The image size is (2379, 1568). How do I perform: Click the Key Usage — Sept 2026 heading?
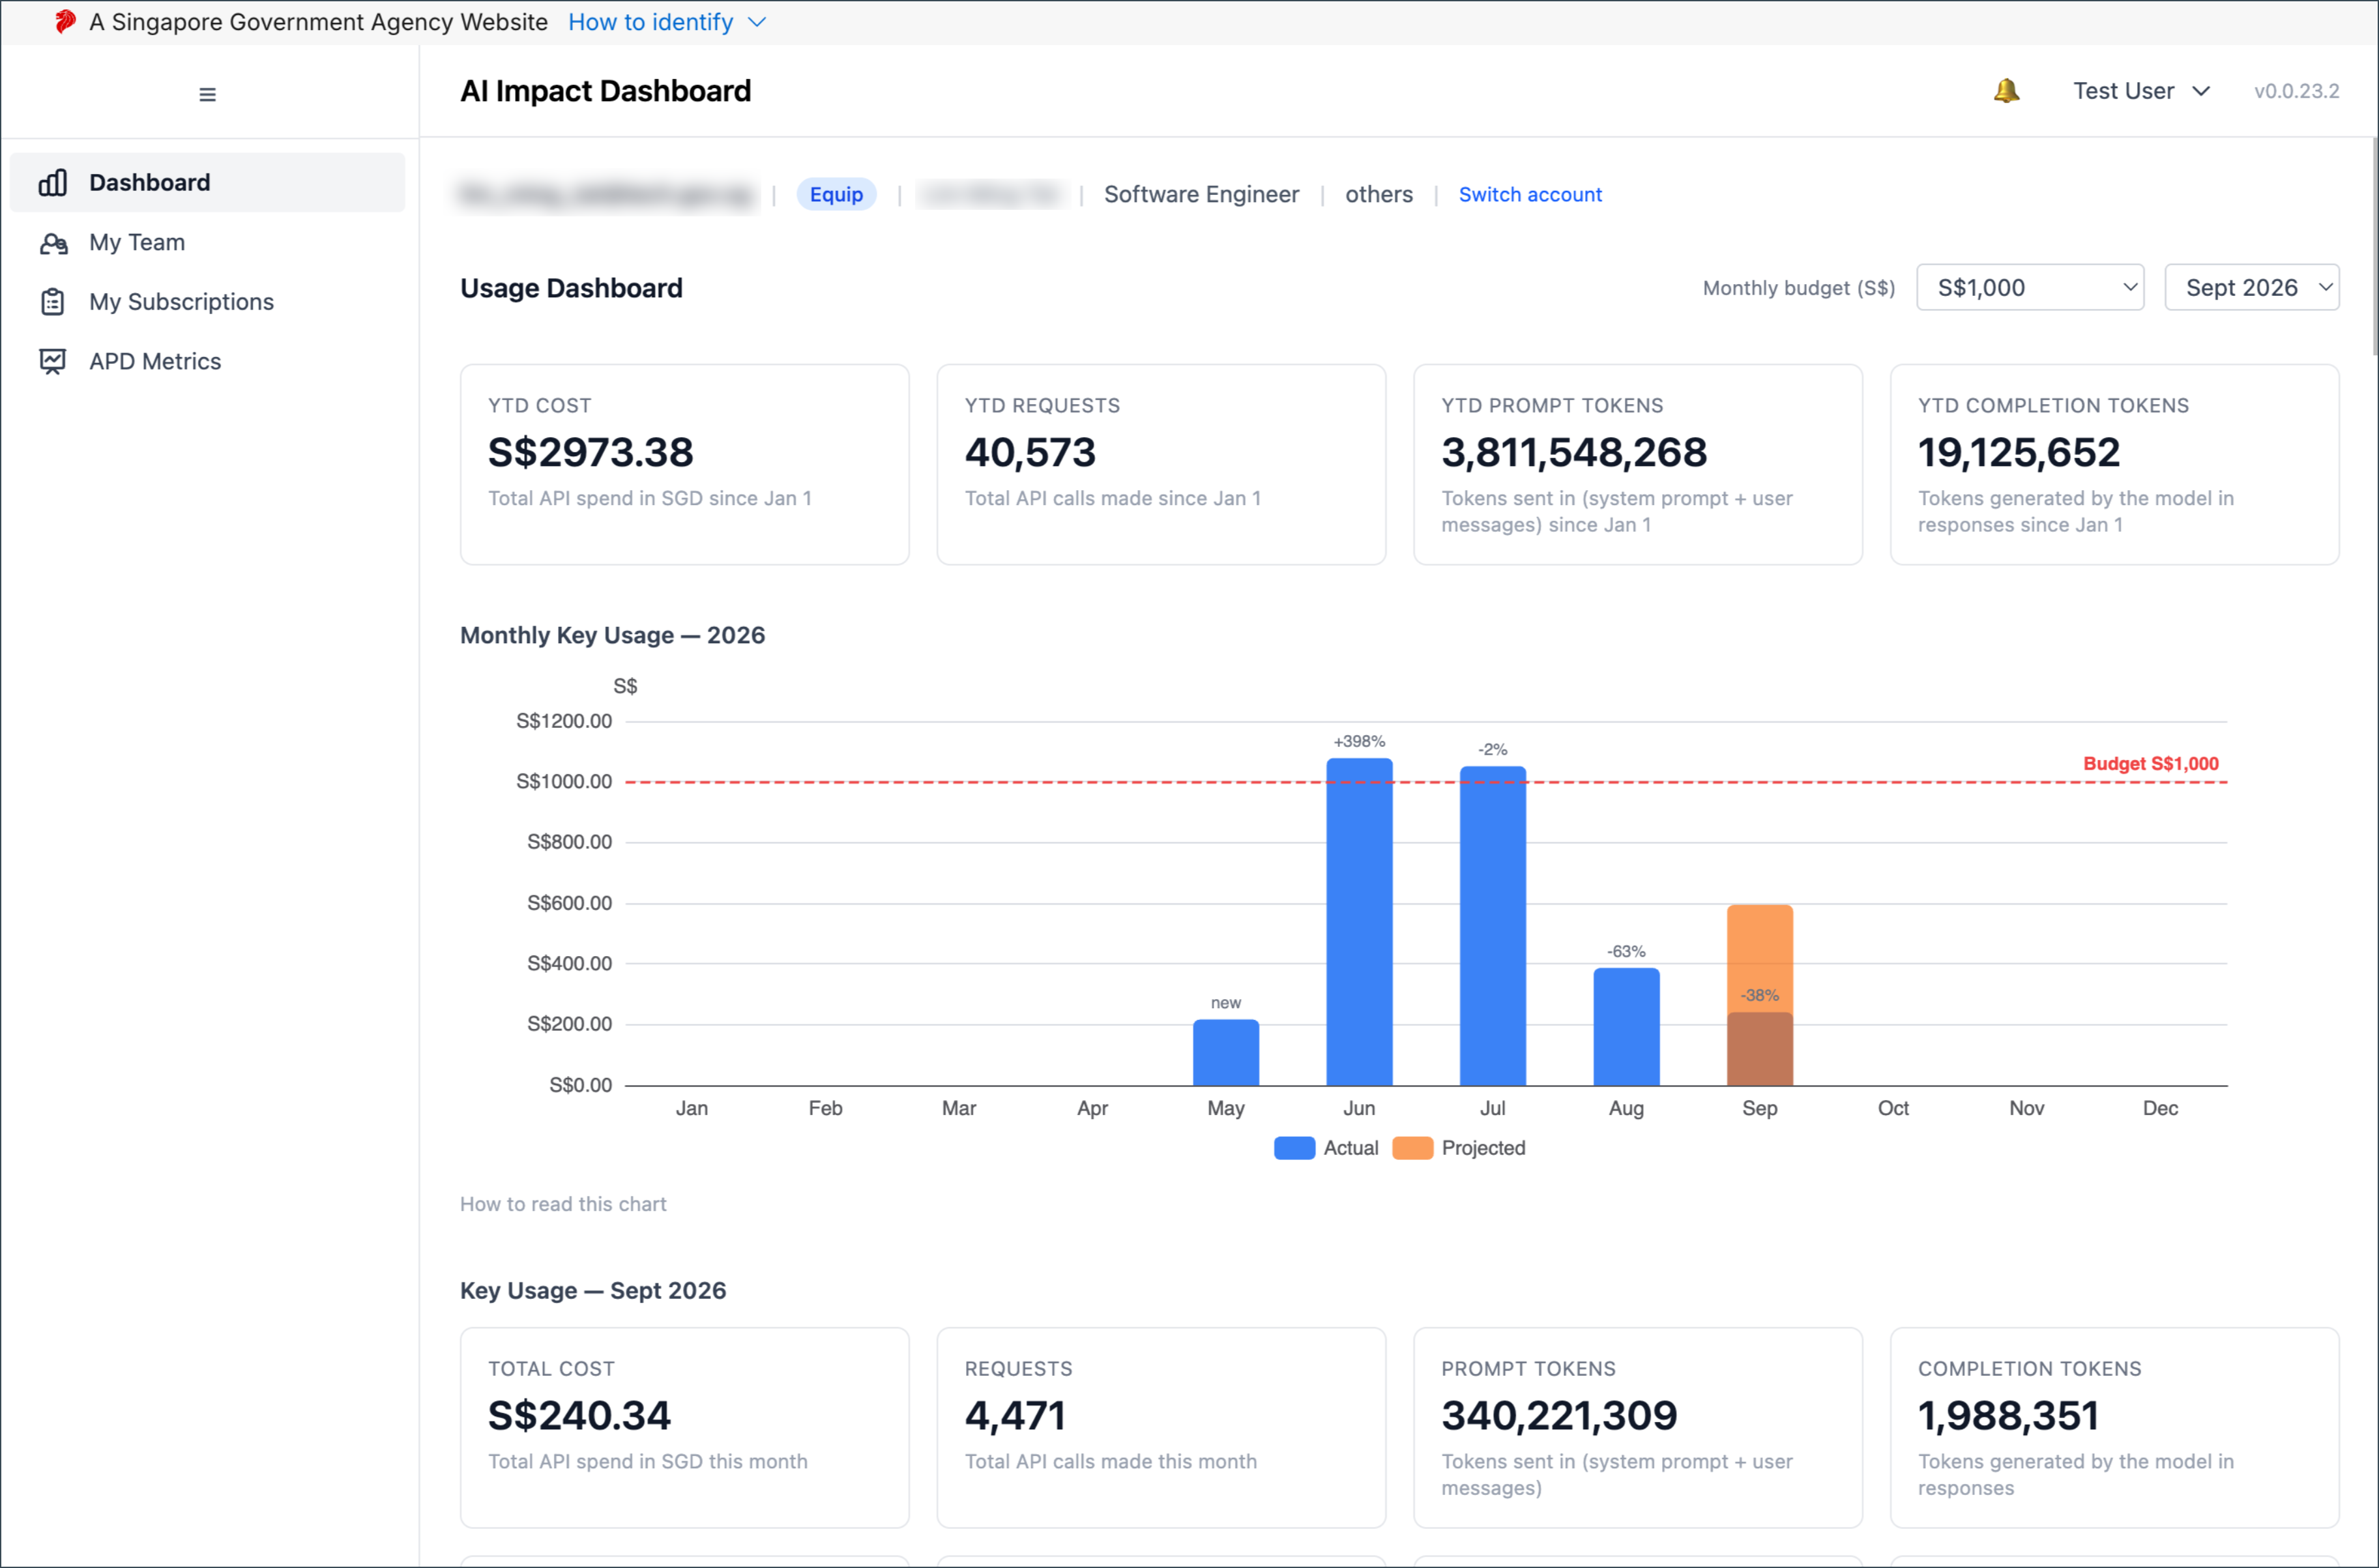[593, 1290]
